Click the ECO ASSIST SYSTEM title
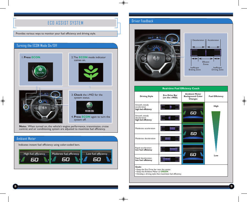Viewport: 247px width, 202px height. click(x=66, y=23)
